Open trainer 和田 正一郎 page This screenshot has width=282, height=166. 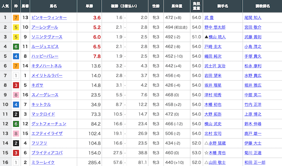(x=255, y=162)
